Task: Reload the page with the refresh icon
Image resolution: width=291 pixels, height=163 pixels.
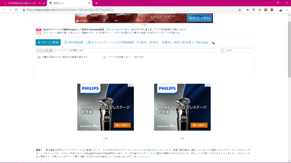Action: tap(16, 10)
